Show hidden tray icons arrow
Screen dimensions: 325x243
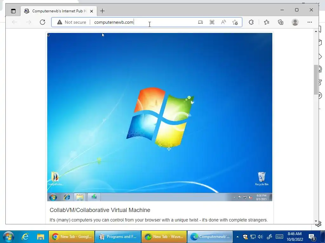[237, 237]
